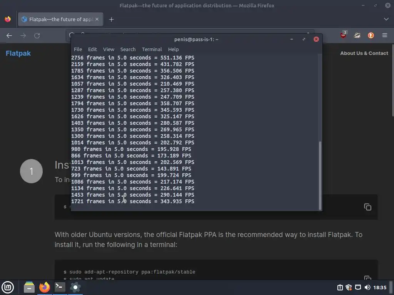Click the DuckDuckGo privacy extension icon
The image size is (394, 295).
click(371, 35)
